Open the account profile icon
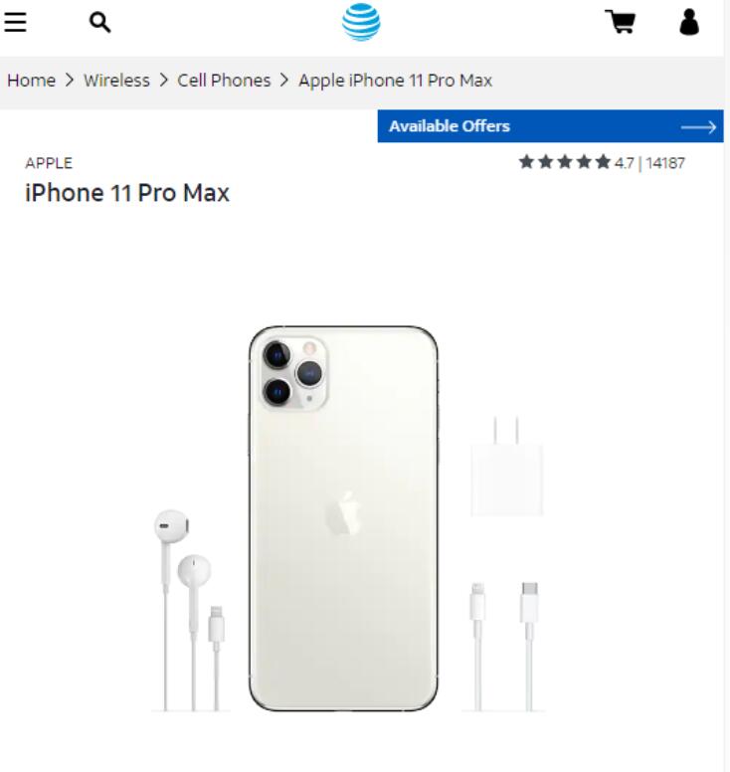The height and width of the screenshot is (772, 730). pyautogui.click(x=689, y=22)
